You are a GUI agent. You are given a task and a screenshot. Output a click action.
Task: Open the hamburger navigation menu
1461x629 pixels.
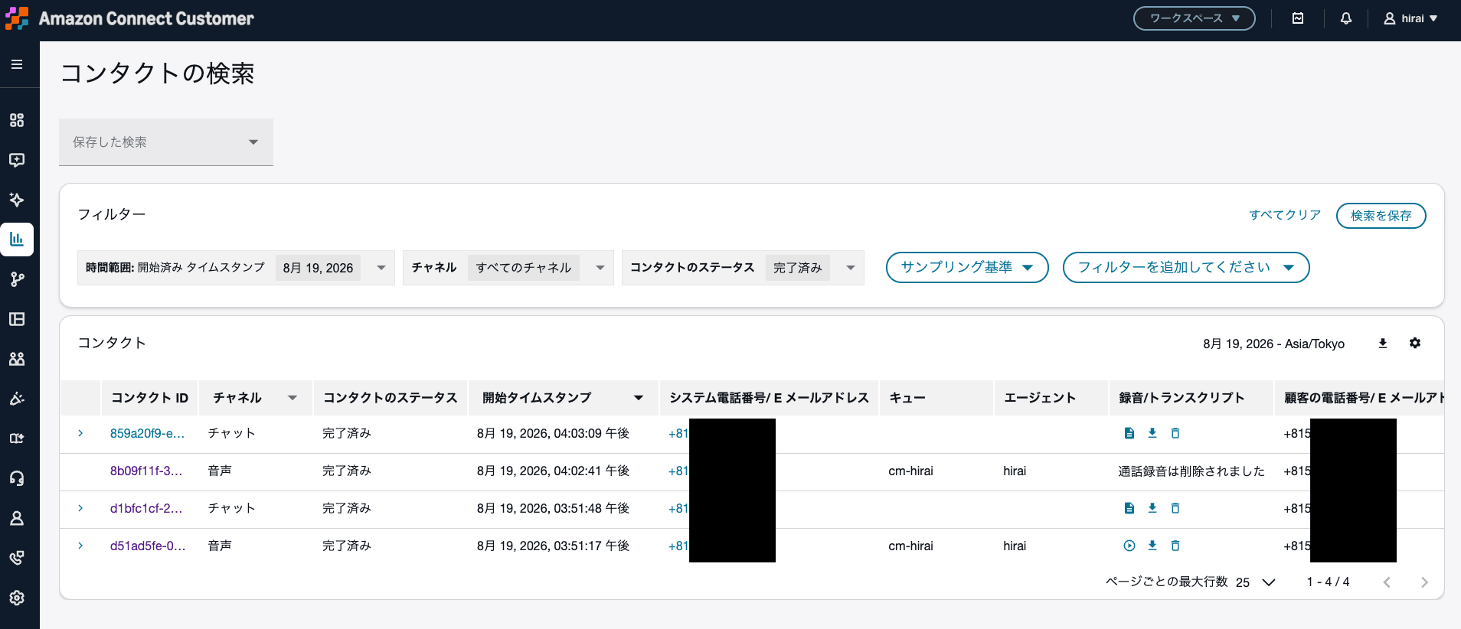[17, 64]
